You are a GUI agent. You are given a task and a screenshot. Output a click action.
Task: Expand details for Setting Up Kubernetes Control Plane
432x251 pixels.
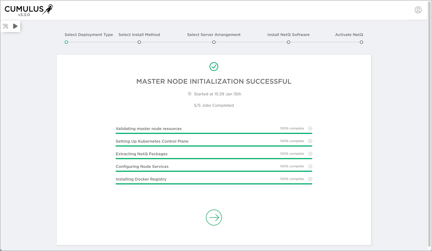tap(310, 141)
